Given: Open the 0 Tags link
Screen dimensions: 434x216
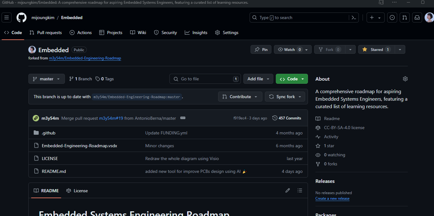Looking at the screenshot, I should point(105,79).
